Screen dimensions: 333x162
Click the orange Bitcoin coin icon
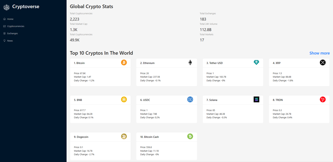coord(124,63)
